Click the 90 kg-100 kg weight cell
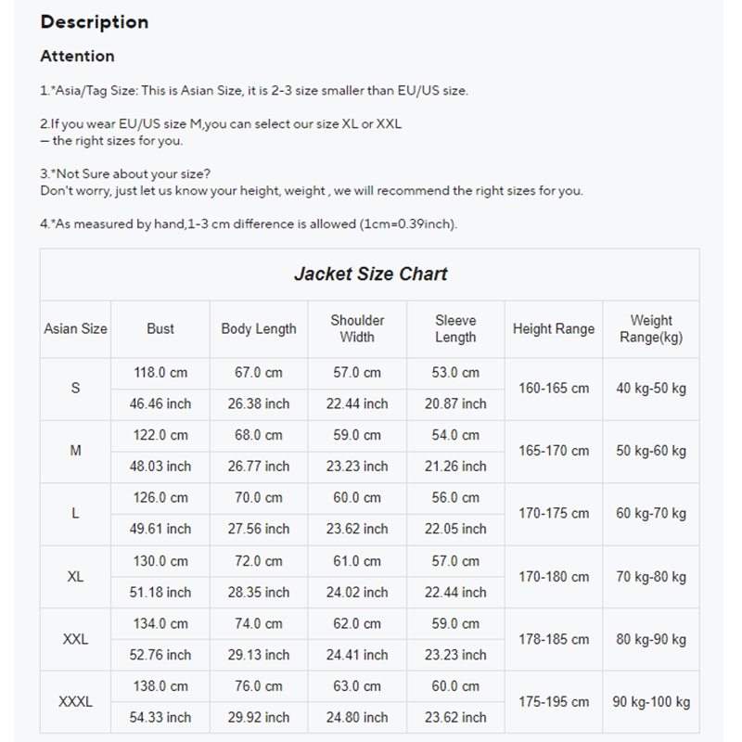742x742 pixels. tap(651, 702)
